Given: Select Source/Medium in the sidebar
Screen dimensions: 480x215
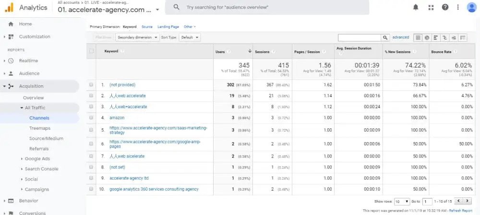Looking at the screenshot, I should point(46,138).
